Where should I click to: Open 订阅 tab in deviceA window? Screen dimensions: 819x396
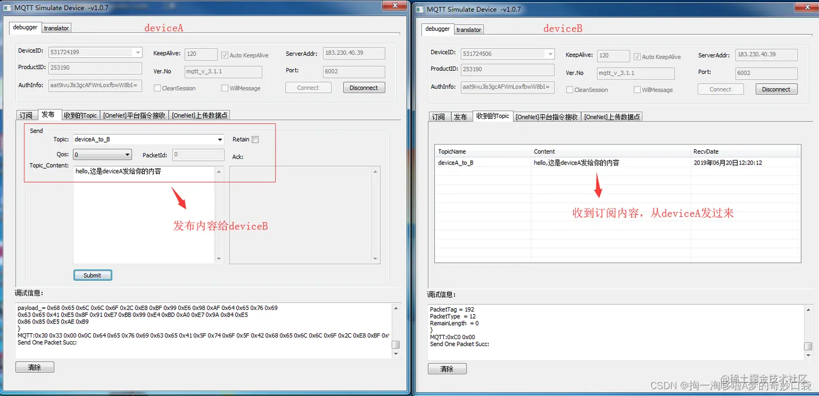(26, 115)
